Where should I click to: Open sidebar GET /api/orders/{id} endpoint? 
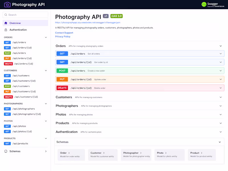(18, 48)
